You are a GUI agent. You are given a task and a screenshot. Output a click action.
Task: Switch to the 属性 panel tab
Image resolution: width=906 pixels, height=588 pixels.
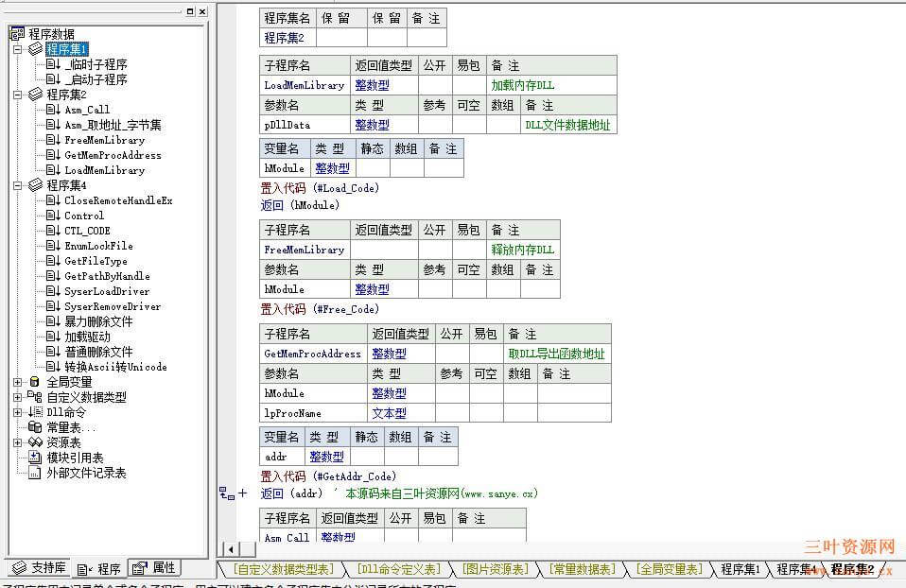154,568
